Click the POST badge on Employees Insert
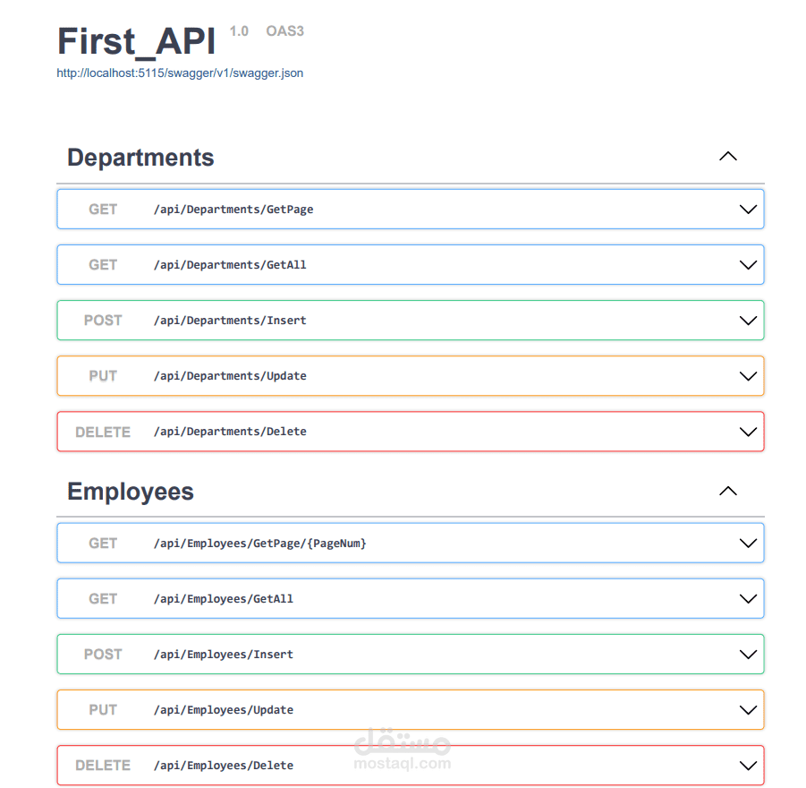Image resolution: width=806 pixels, height=788 pixels. (x=102, y=654)
